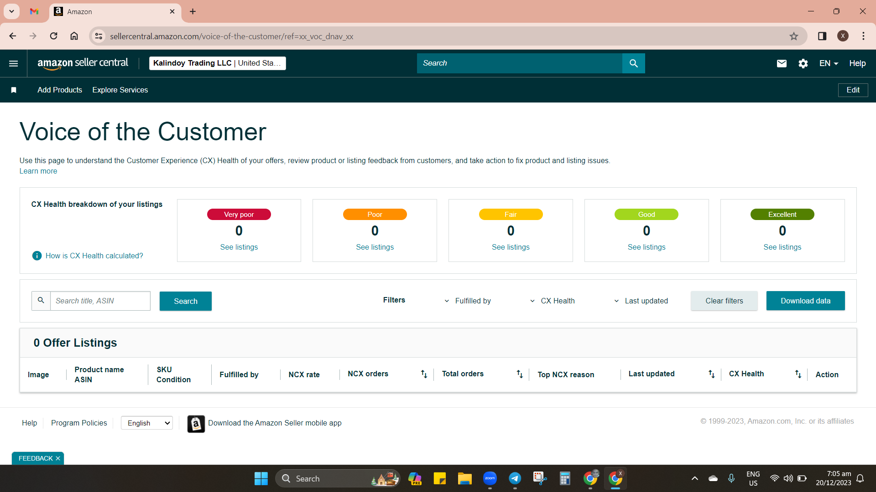Viewport: 876px width, 492px height.
Task: Open Program Policies footer link
Action: tap(79, 423)
